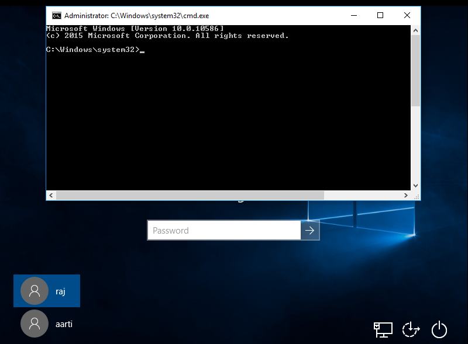Click the cmd horizontal scrollbar thumb
Viewport: 468px width, 344px height.
point(190,195)
